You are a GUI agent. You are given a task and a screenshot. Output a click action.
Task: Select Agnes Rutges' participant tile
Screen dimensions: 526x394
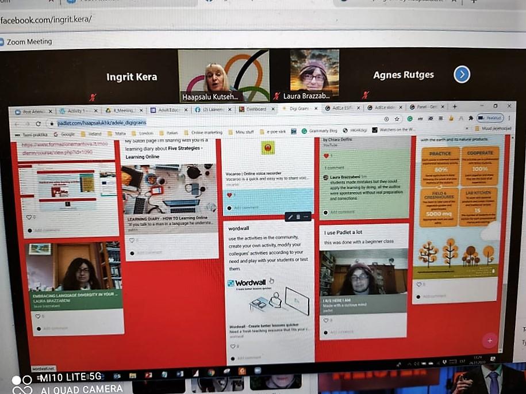pos(403,75)
